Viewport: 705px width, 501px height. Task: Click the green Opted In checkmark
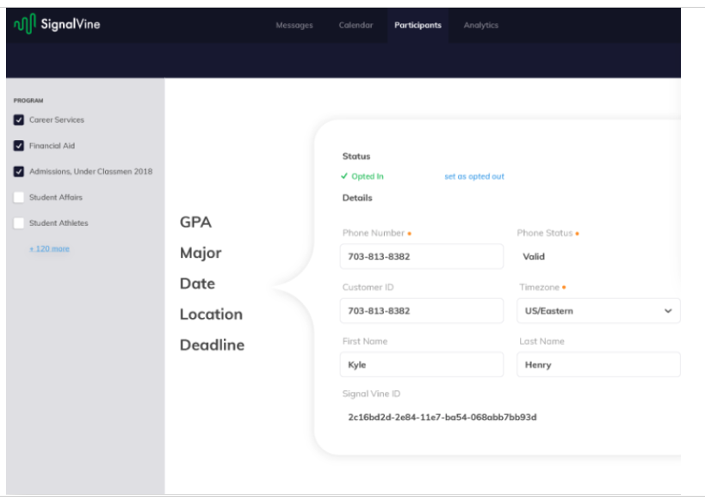coord(343,174)
